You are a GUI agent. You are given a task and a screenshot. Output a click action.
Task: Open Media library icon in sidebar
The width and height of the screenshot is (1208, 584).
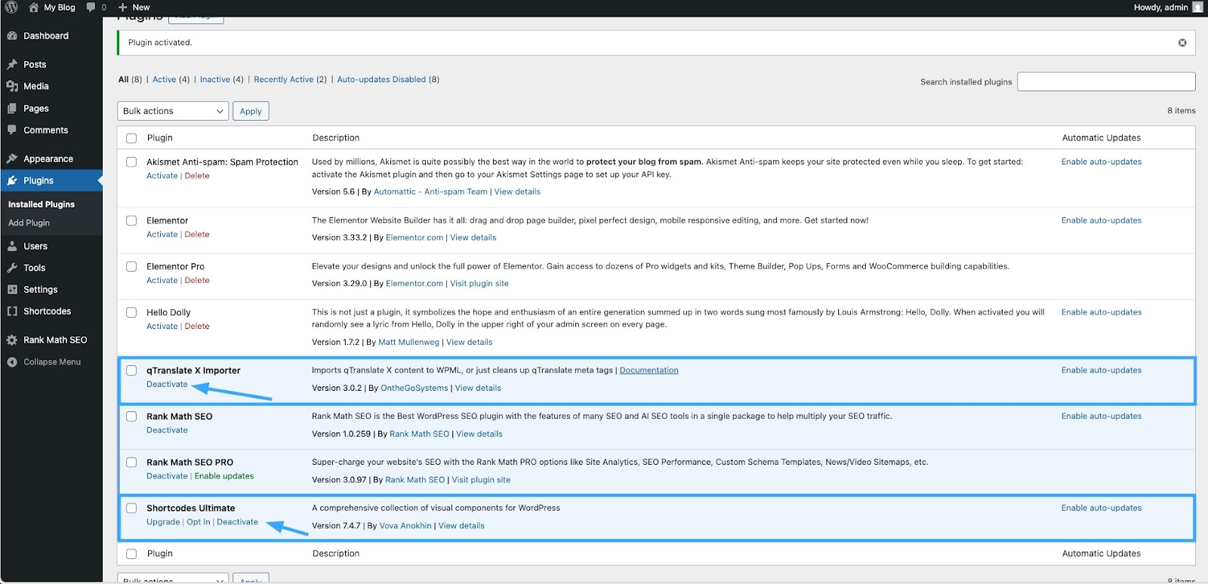point(12,87)
